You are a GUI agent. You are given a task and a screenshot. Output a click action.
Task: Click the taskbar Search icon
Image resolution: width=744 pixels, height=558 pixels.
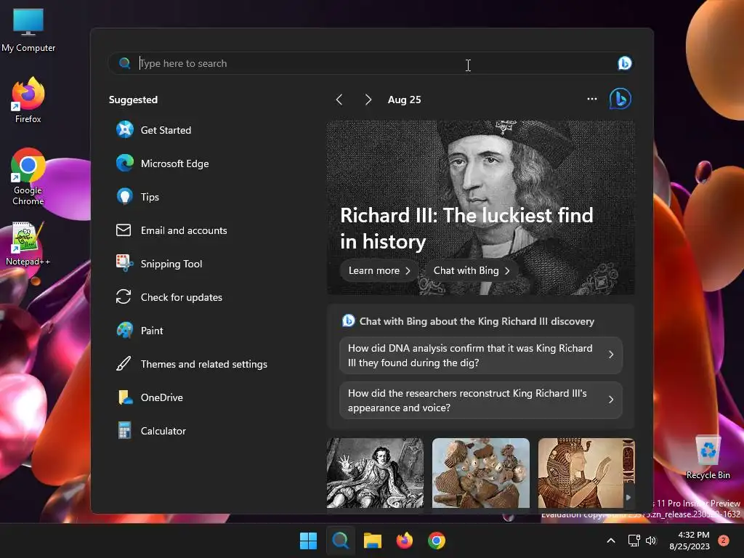(x=340, y=541)
